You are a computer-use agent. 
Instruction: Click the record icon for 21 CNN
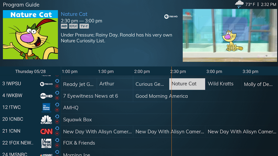[57, 134]
